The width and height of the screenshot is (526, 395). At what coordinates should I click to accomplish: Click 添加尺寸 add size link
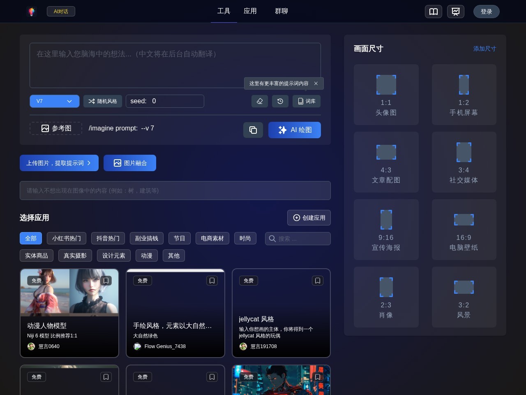click(485, 49)
